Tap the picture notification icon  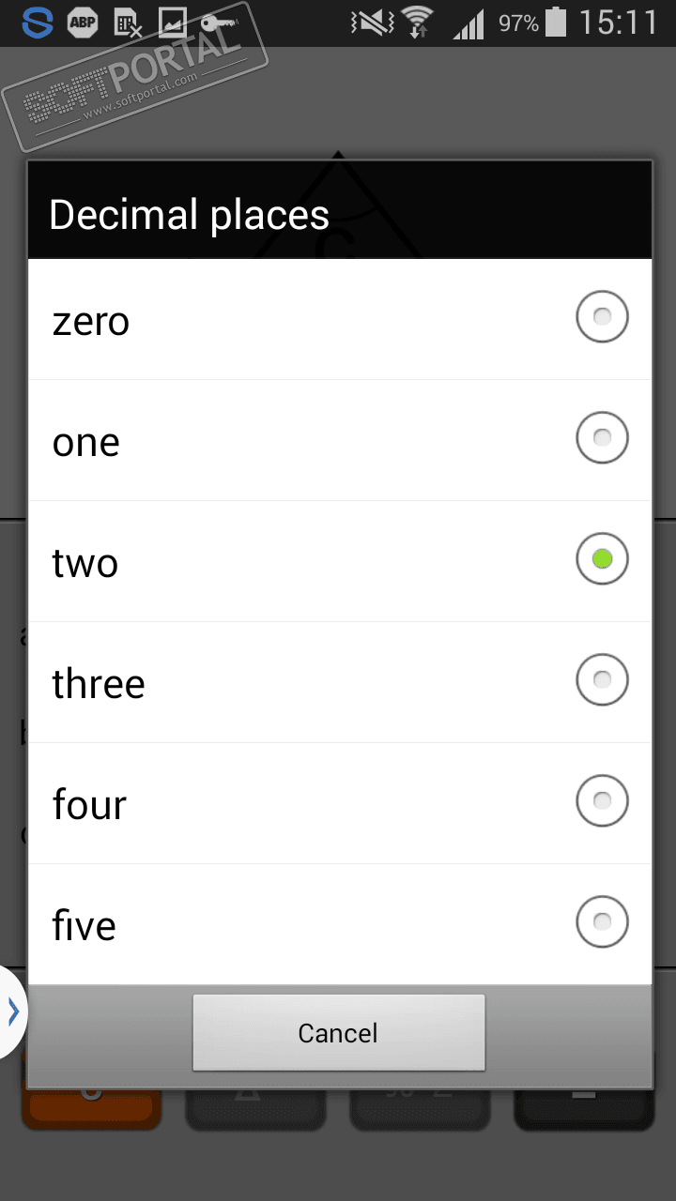173,23
